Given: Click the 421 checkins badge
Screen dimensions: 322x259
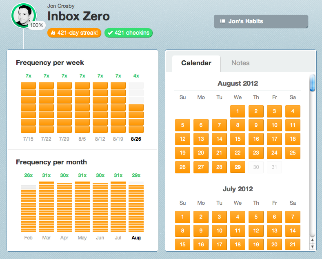Looking at the screenshot, I should (x=129, y=33).
